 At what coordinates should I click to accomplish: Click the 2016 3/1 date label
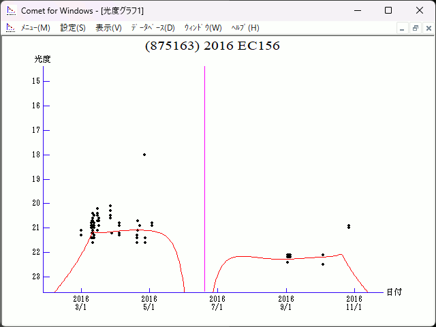click(81, 303)
